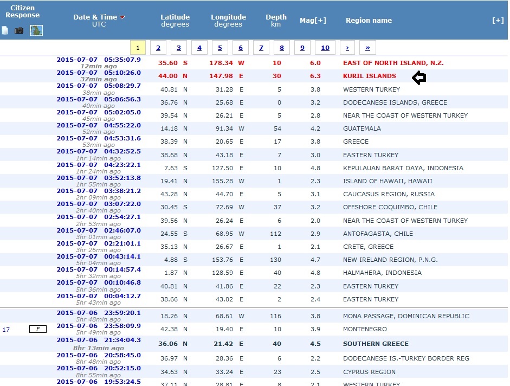Click SOUTHERN GREECE bold region text

[x=376, y=344]
